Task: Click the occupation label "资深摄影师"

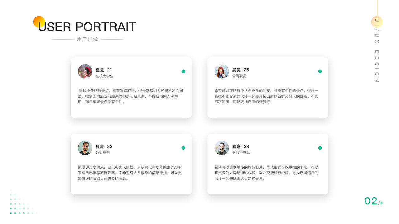Action: [241, 152]
